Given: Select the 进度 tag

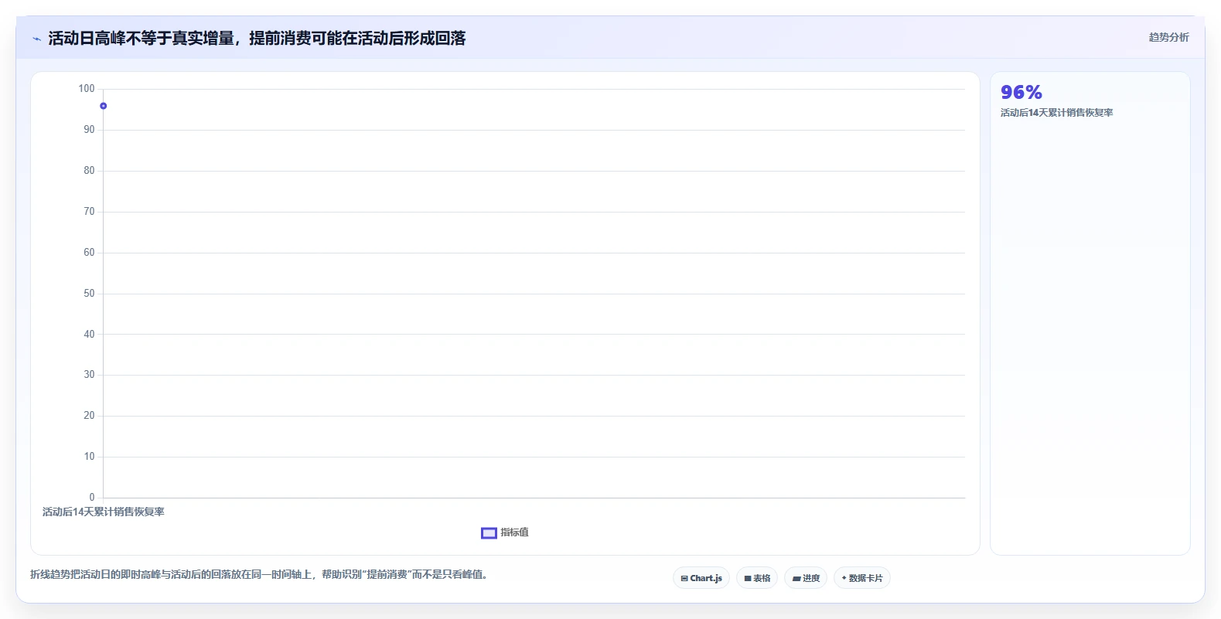Looking at the screenshot, I should tap(806, 578).
